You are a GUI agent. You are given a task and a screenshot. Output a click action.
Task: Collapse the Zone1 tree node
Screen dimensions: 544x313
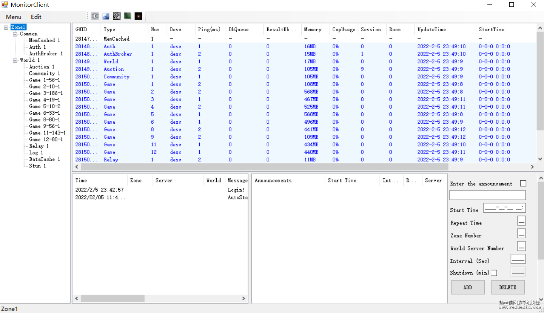click(x=6, y=27)
